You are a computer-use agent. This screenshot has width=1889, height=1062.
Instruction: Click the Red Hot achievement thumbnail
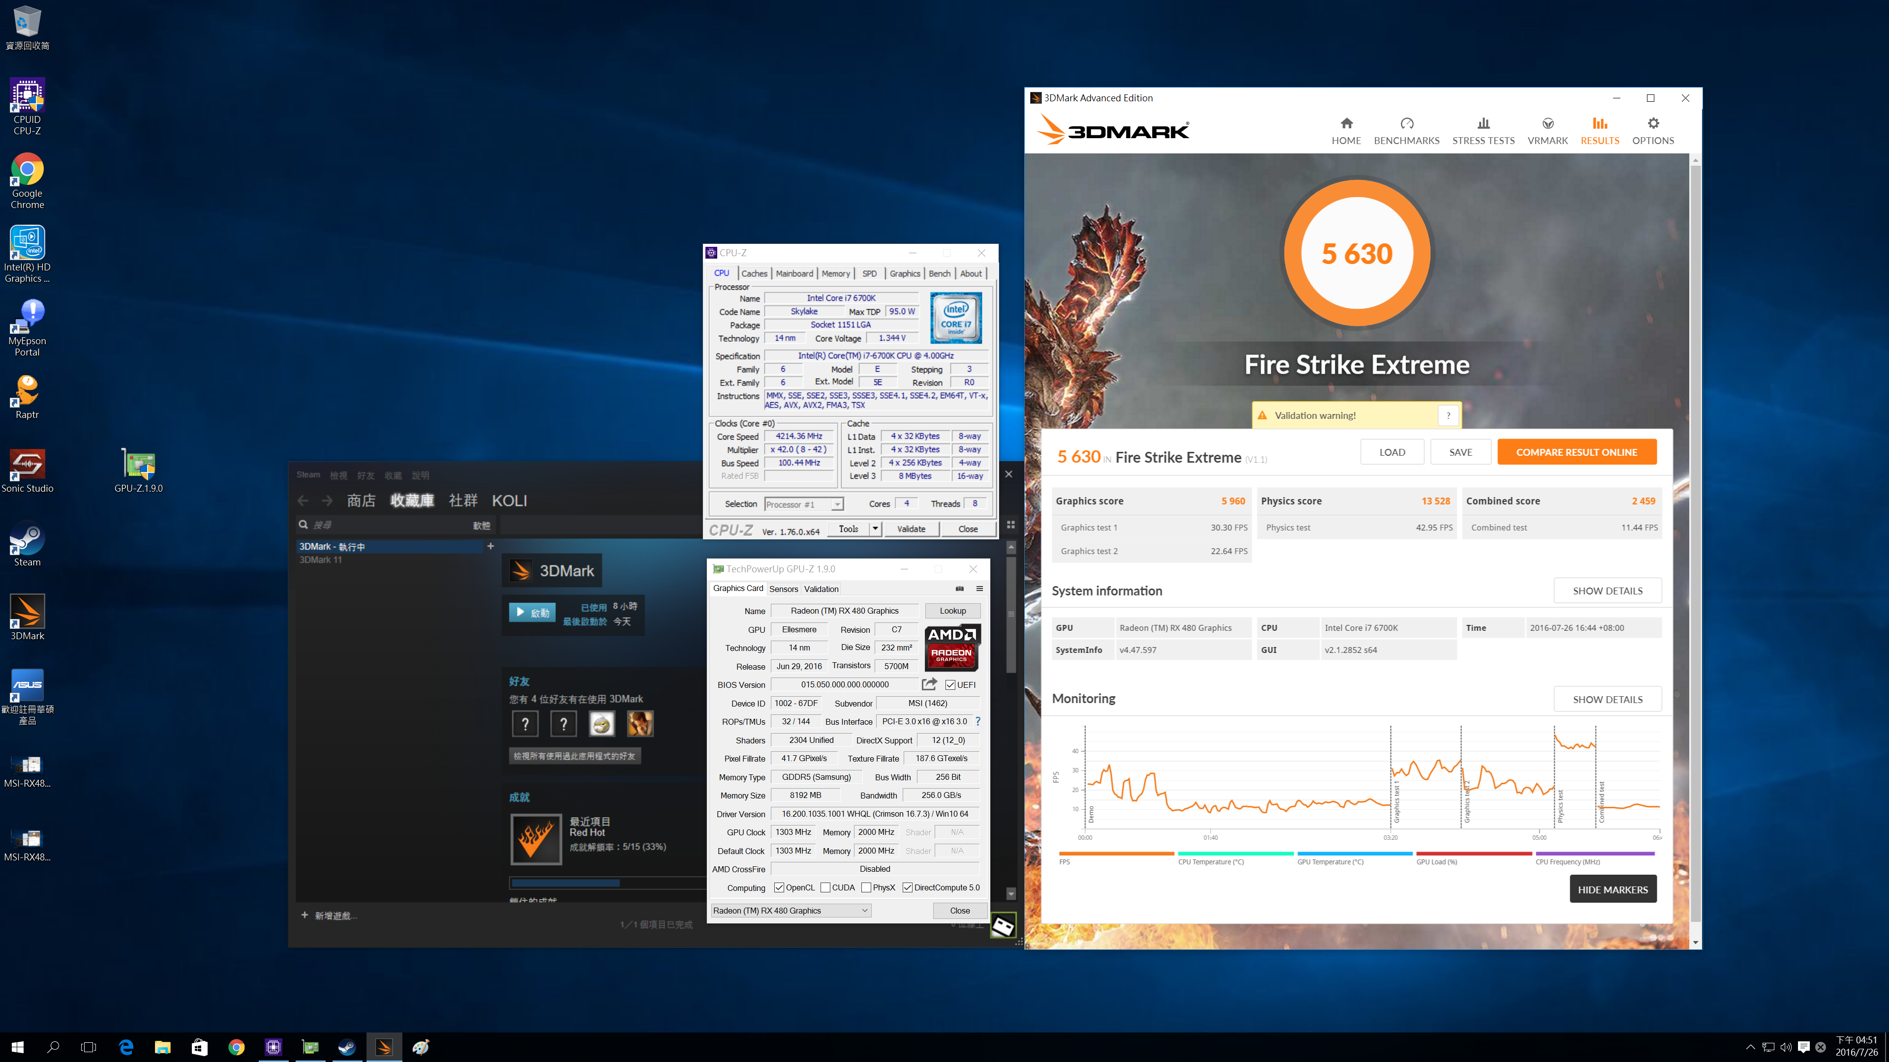pos(535,840)
